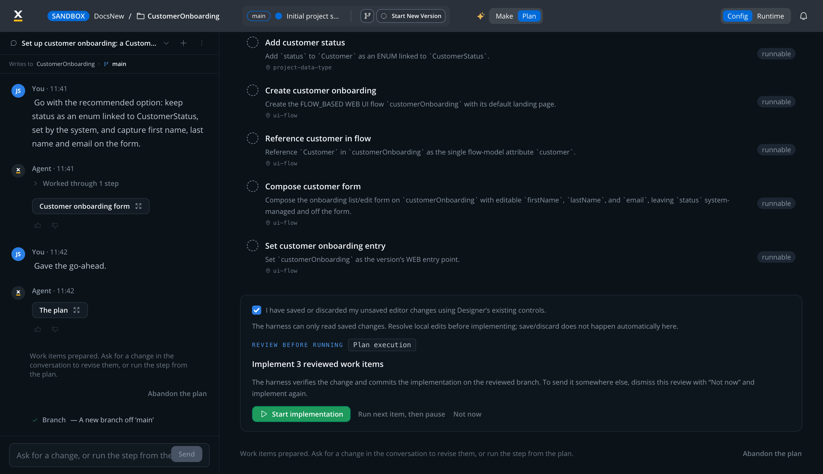823x474 pixels.
Task: Click status circle for Reference customer in flow
Action: (253, 138)
